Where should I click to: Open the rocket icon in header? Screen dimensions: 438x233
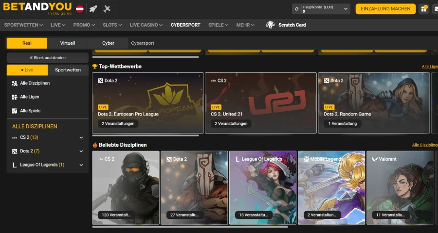click(93, 9)
